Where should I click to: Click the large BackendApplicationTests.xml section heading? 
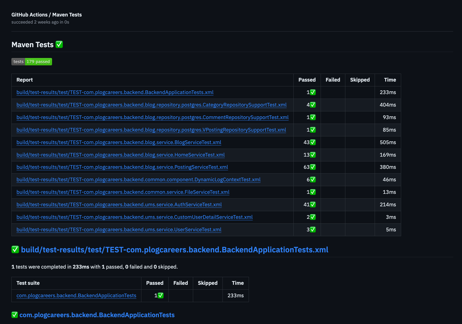pyautogui.click(x=175, y=250)
